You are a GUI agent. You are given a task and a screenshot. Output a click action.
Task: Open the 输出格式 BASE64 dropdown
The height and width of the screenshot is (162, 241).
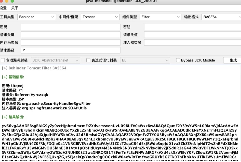(221, 17)
